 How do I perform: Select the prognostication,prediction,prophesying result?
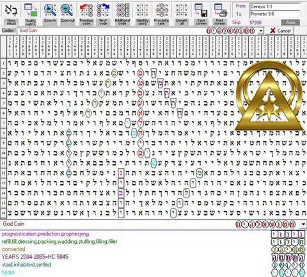45,234
